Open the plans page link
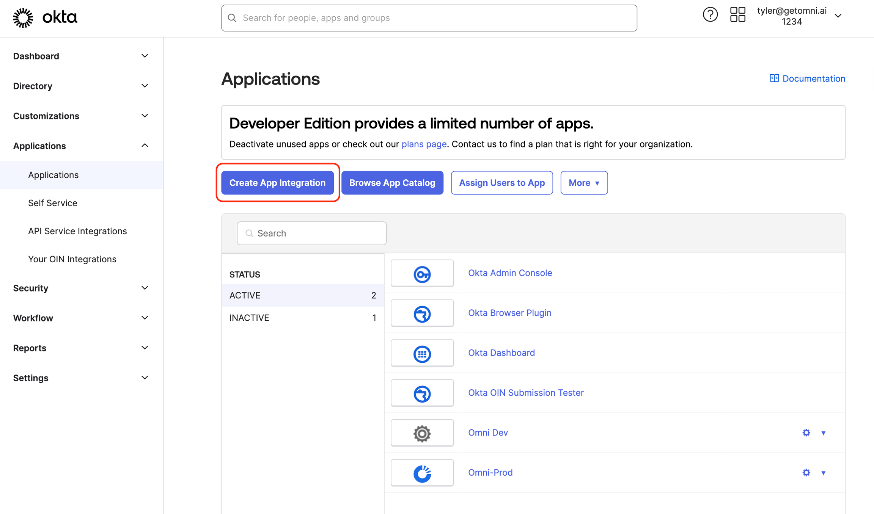The height and width of the screenshot is (514, 874). point(424,144)
